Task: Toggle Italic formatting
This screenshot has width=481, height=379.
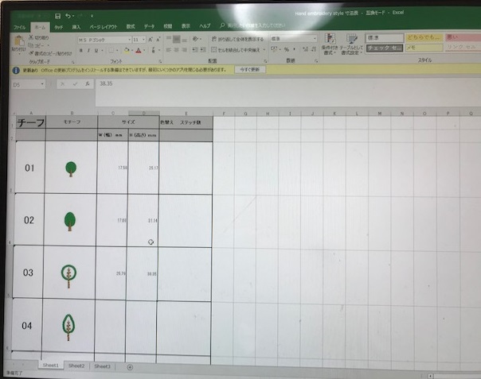Action: click(88, 50)
